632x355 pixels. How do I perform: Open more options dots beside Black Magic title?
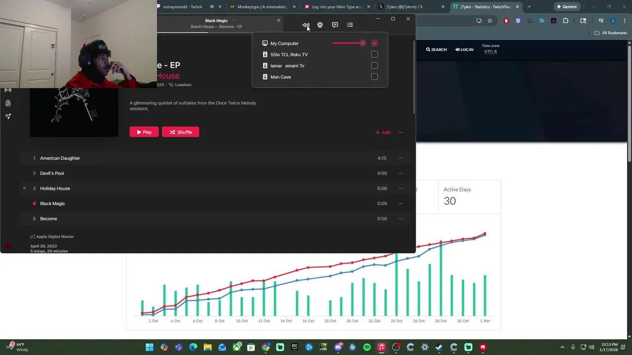(234, 21)
